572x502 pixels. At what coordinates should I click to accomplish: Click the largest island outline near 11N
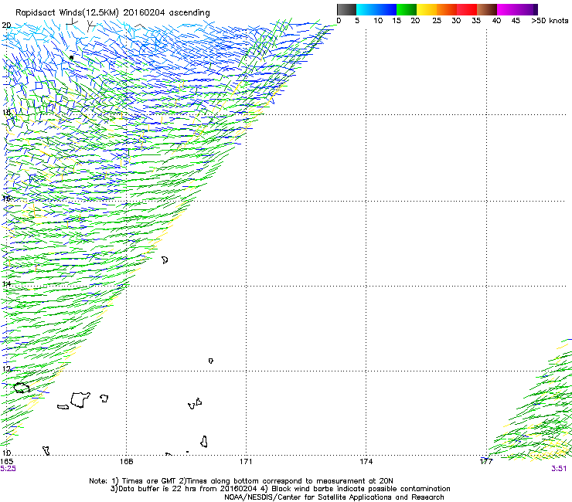point(80,400)
